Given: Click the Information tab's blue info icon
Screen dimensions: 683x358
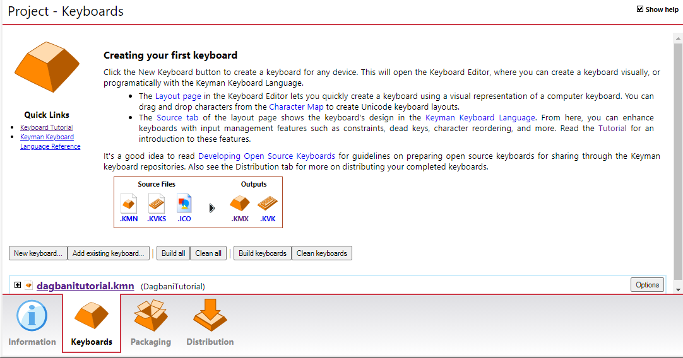Looking at the screenshot, I should click(x=32, y=316).
